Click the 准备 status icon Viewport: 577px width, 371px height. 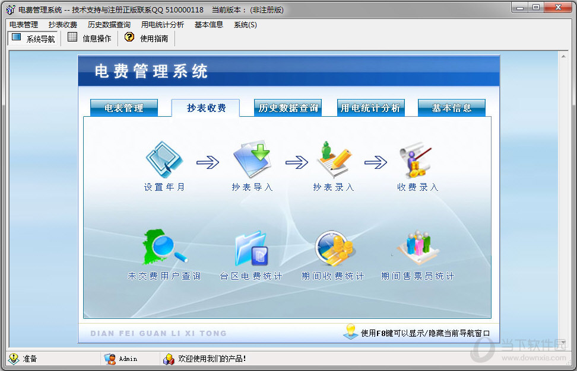[13, 359]
